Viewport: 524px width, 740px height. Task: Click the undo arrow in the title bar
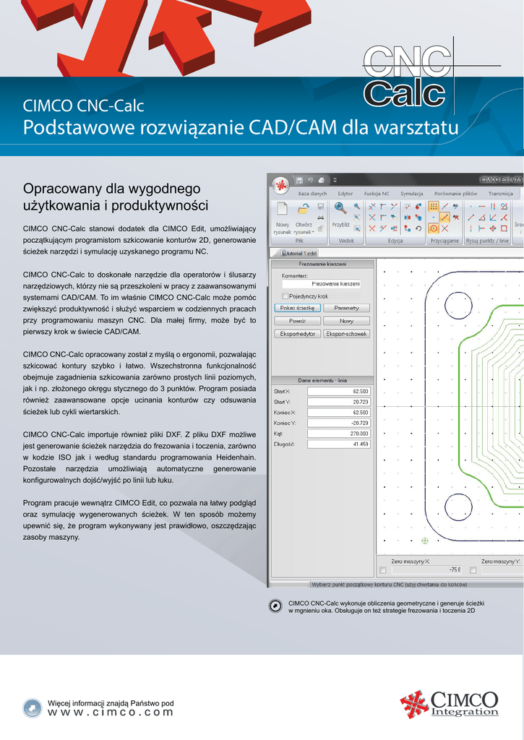pos(310,180)
